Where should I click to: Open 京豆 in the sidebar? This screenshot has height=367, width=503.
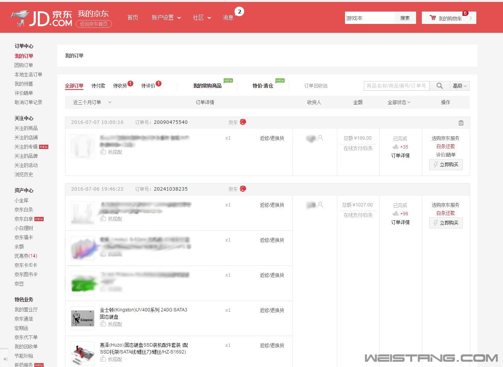[19, 284]
